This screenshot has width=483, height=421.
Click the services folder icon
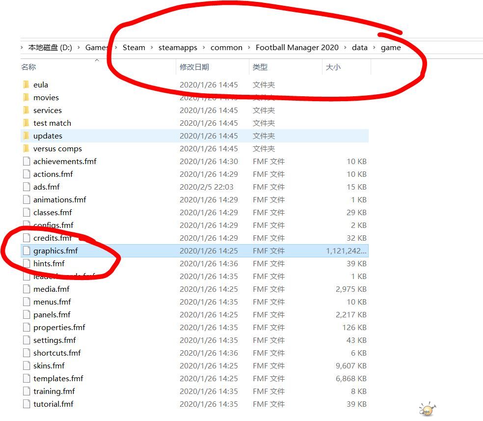[x=26, y=111]
